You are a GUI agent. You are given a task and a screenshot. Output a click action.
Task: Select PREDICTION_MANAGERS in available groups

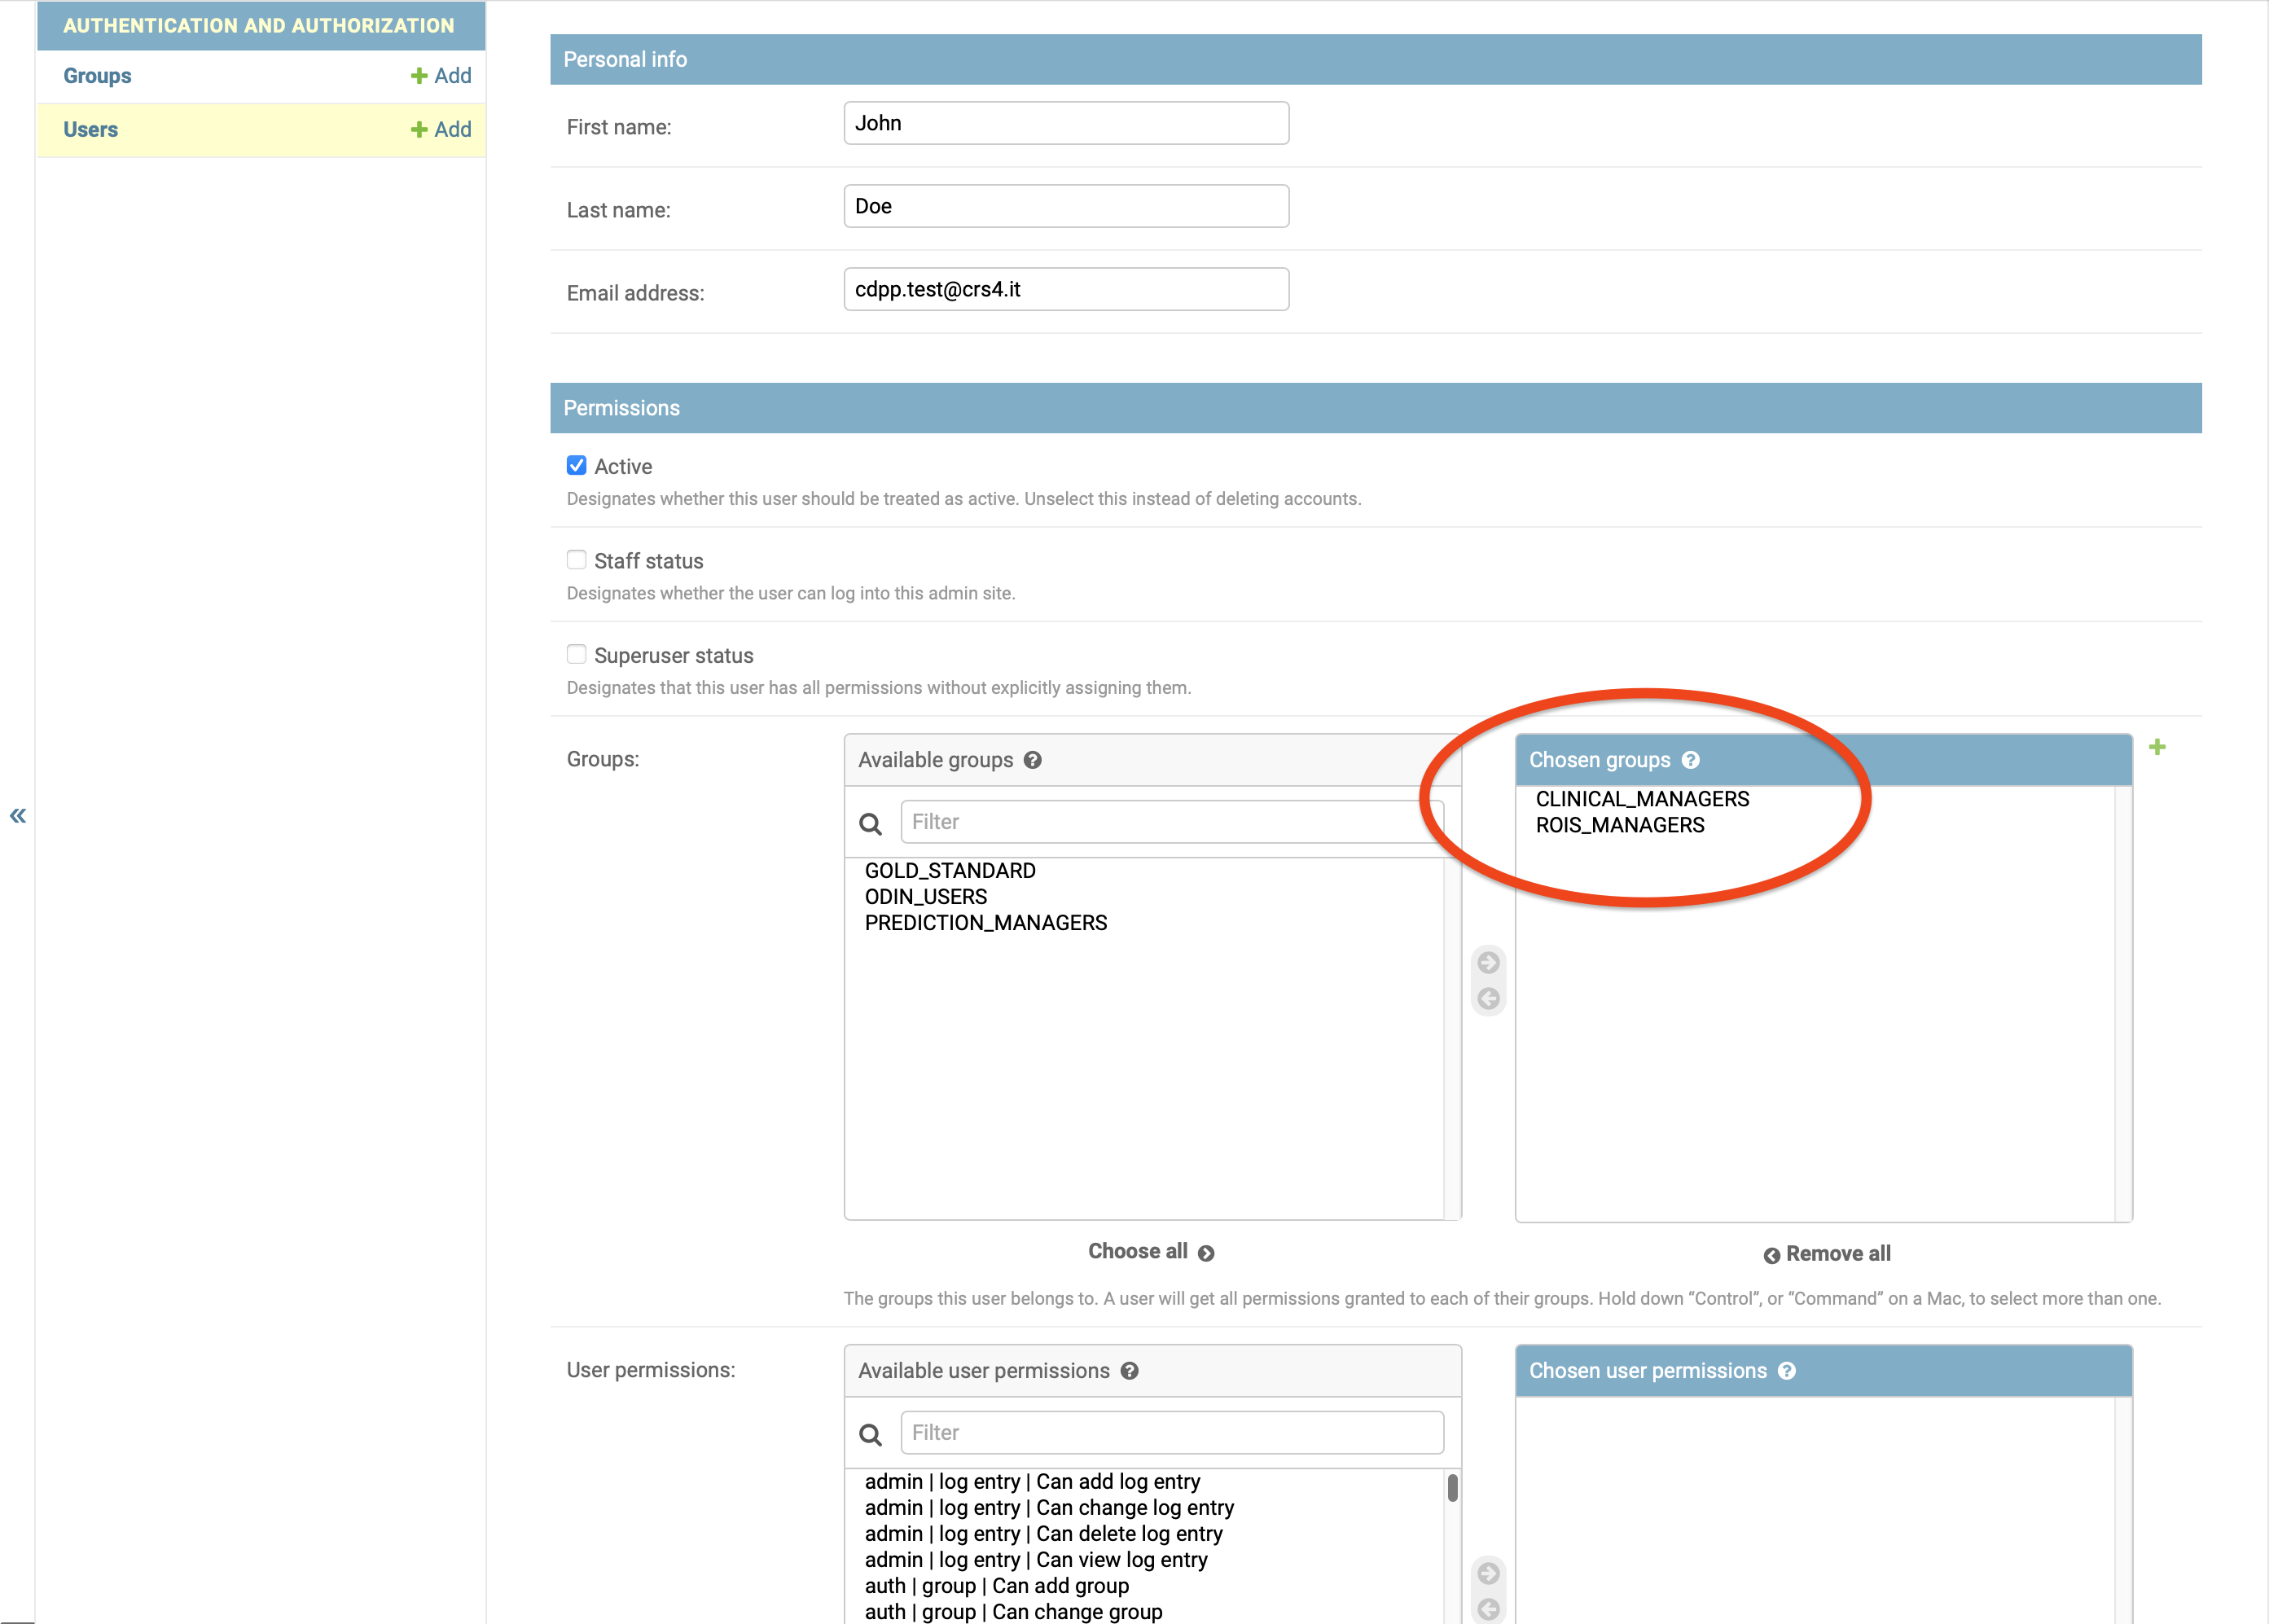point(986,923)
